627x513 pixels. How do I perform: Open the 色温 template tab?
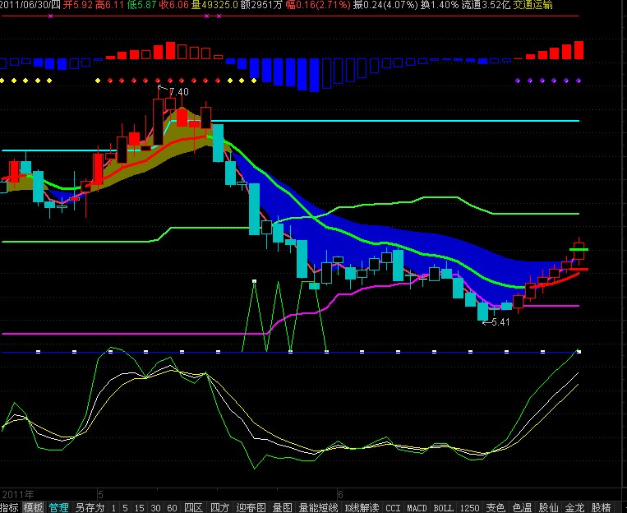[x=523, y=507]
